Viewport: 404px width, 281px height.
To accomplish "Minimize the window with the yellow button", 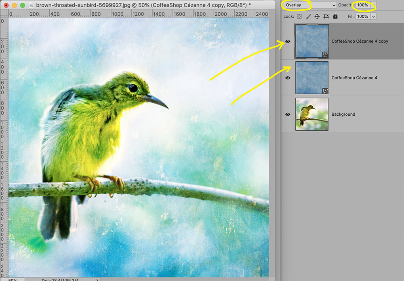I will (x=15, y=5).
